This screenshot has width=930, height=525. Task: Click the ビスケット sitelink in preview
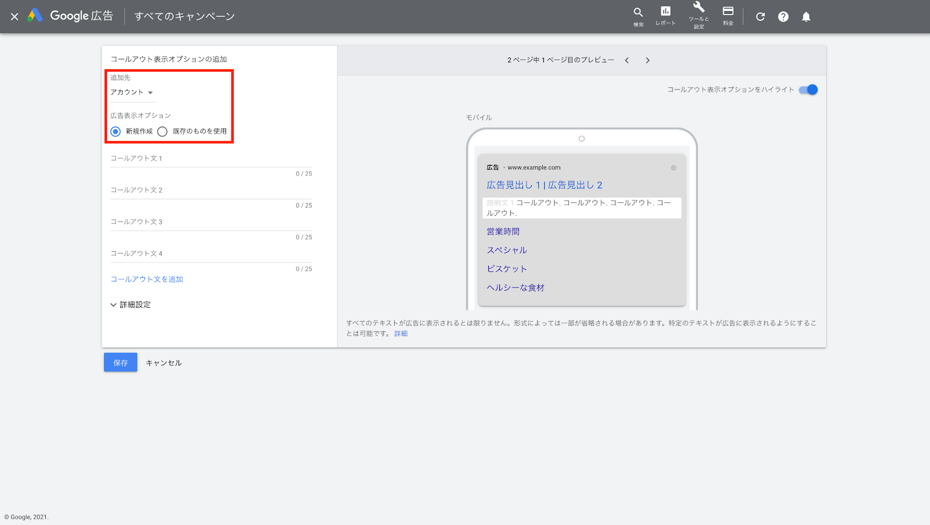click(x=507, y=269)
